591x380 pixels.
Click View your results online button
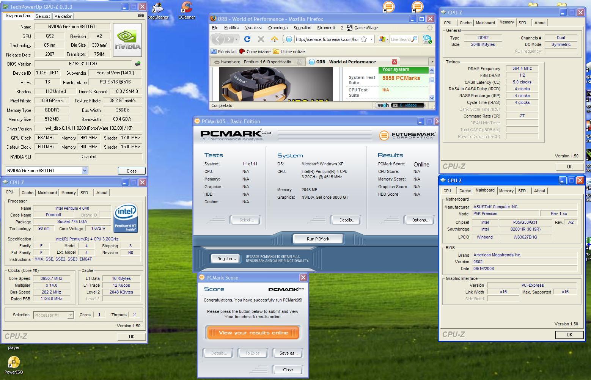[253, 333]
